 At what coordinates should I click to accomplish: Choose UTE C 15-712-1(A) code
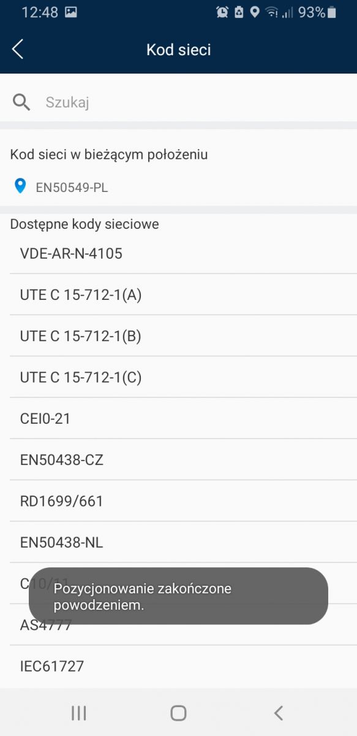[183, 294]
